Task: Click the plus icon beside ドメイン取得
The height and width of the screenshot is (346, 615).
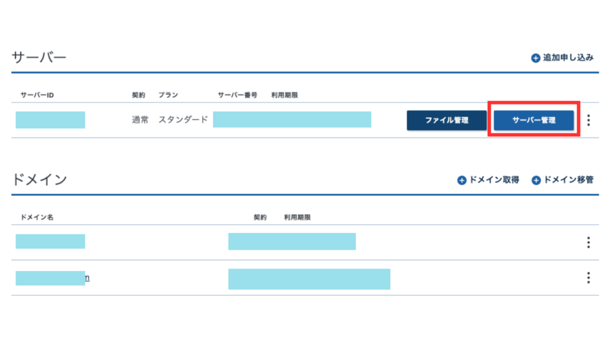Action: (462, 180)
